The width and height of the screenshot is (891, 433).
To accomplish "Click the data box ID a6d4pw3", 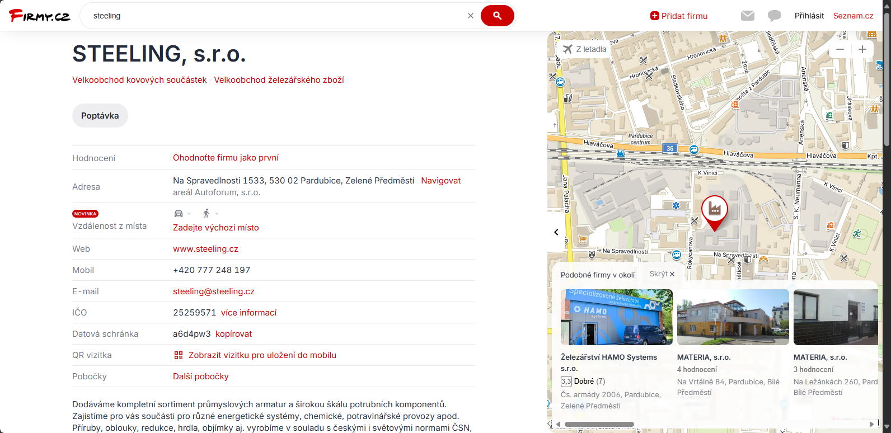I will [x=192, y=334].
